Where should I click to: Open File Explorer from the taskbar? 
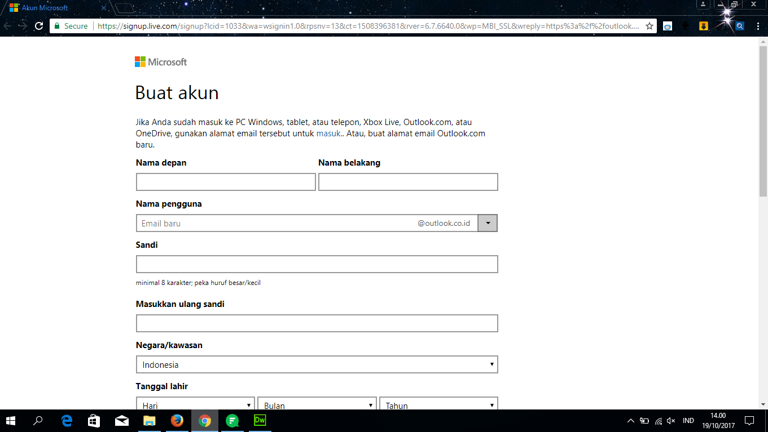click(x=150, y=421)
